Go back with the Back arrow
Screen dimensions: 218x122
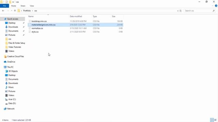click(x=3, y=11)
